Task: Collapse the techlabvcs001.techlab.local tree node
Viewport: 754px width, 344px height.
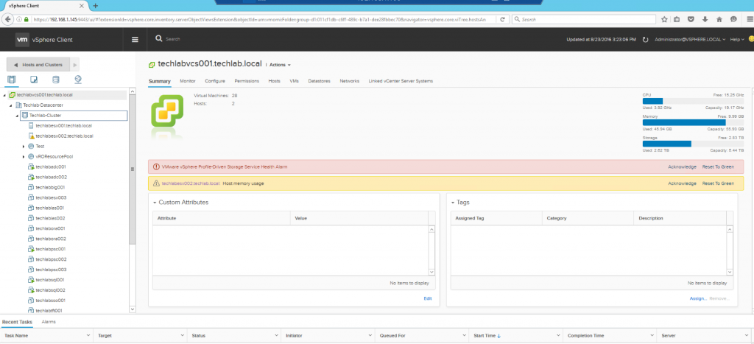Action: (x=4, y=95)
